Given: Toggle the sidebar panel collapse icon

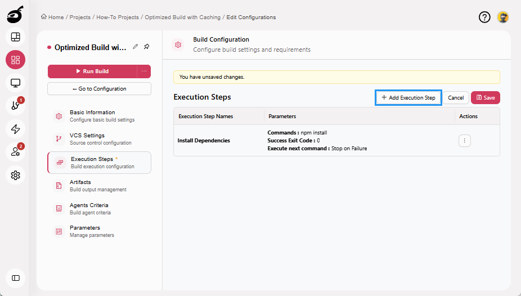Looking at the screenshot, I should point(15,278).
